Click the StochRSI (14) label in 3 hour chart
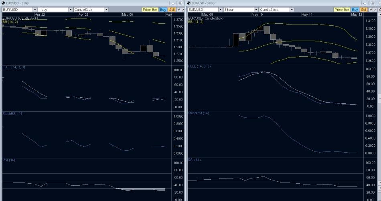This screenshot has width=381, height=201. click(199, 113)
